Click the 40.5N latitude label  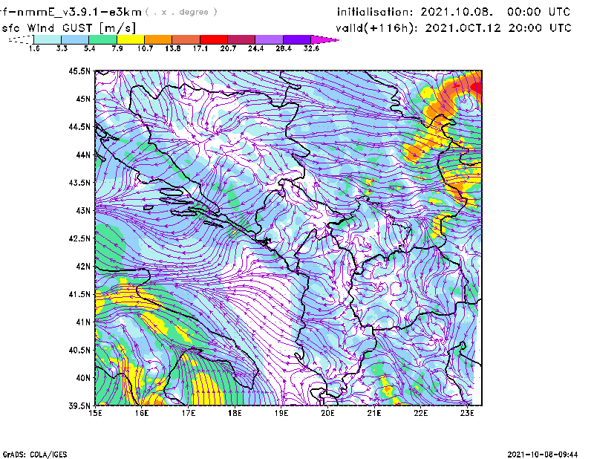(x=79, y=351)
